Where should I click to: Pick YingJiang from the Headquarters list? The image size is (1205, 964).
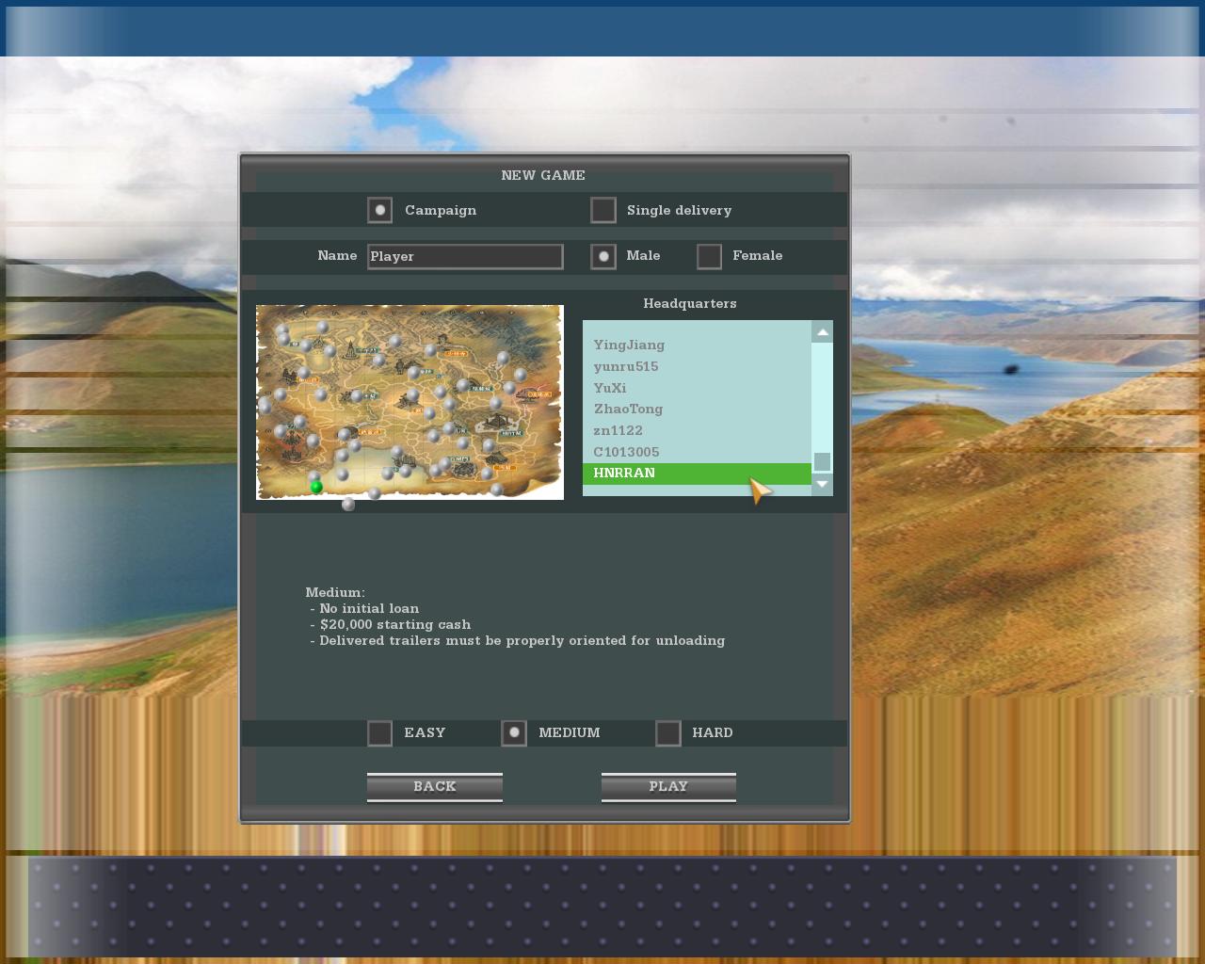click(629, 345)
